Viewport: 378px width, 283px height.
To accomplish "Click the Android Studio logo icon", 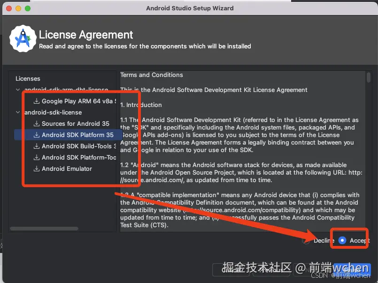I will point(23,38).
